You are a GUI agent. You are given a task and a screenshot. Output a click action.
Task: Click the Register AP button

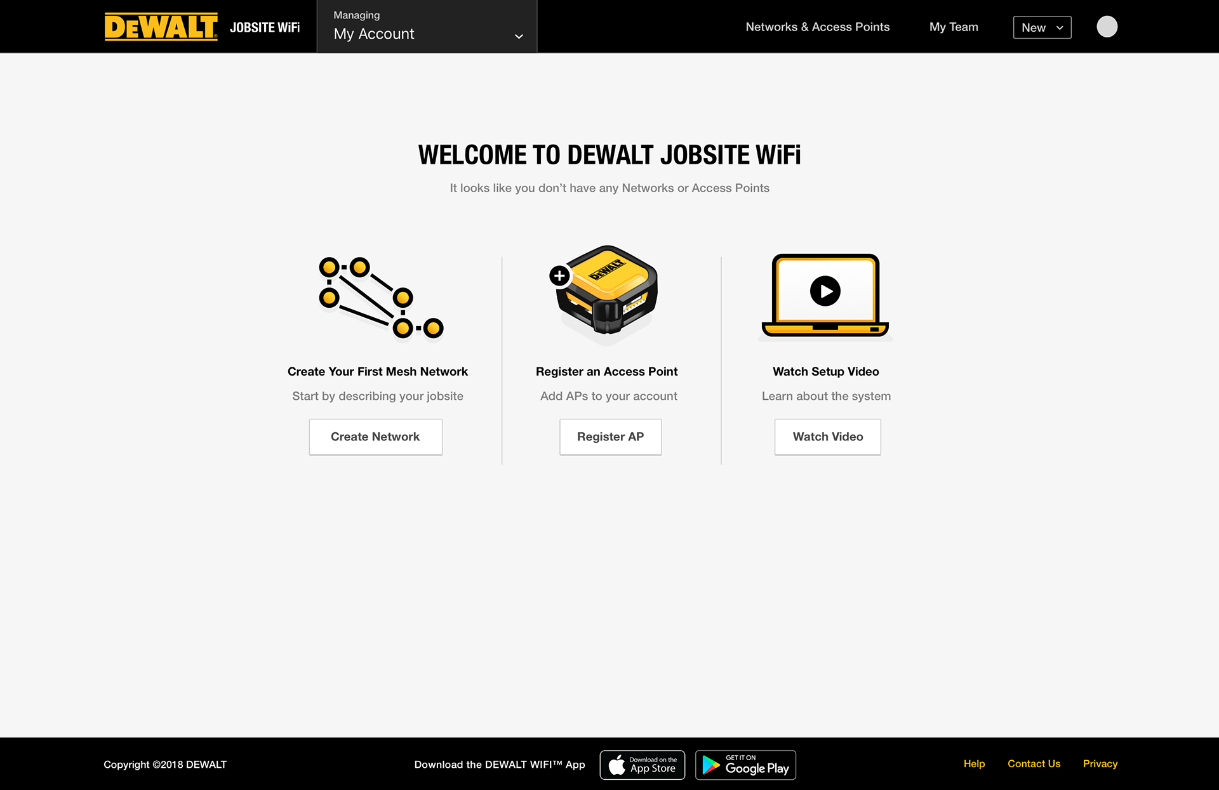(x=610, y=437)
